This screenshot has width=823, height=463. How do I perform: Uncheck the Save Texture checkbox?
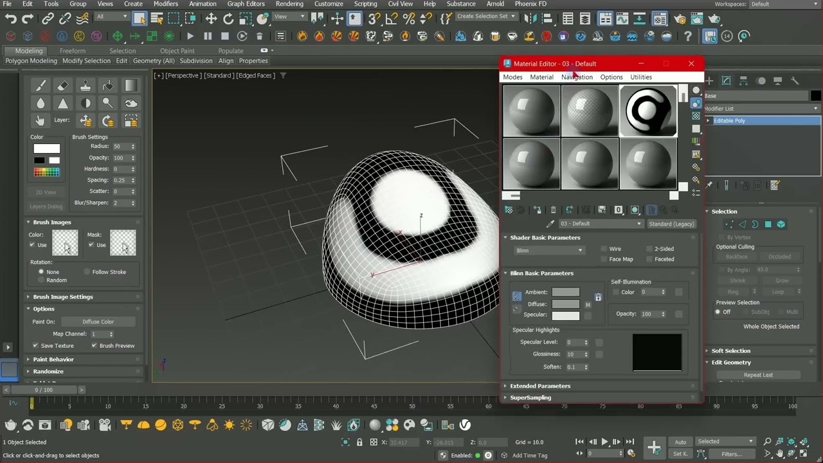point(35,345)
